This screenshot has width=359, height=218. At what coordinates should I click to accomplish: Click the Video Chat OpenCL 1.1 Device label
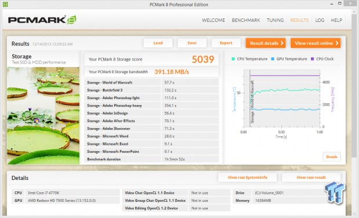tap(149, 193)
